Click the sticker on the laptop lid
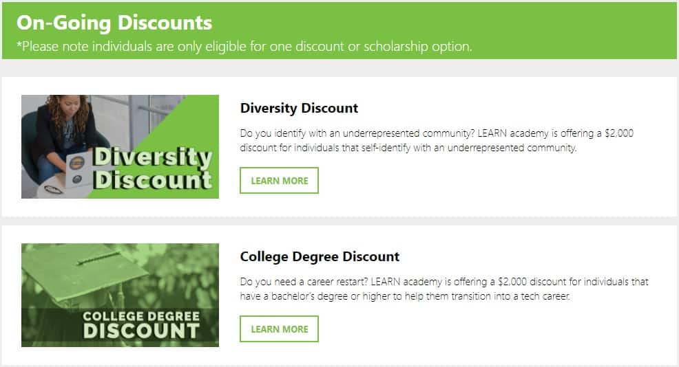This screenshot has height=367, width=679. (76, 163)
